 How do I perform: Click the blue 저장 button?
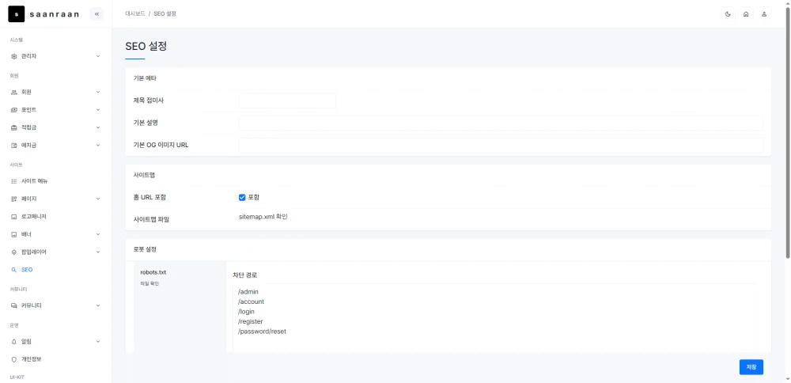pos(751,367)
